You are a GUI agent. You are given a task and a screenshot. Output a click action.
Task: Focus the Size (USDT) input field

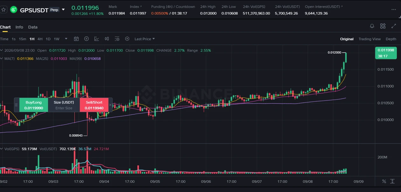(x=64, y=108)
